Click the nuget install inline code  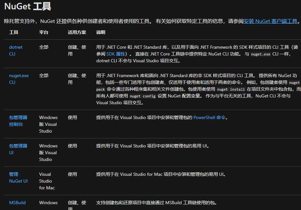231,89
